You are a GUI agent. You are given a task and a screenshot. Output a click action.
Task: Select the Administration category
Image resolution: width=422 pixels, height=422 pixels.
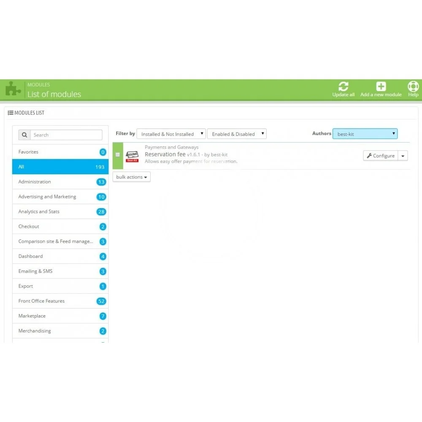coord(60,182)
